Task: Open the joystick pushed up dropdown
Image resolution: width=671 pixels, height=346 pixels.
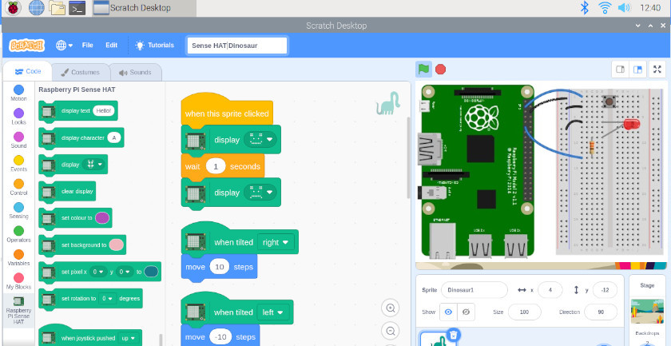Action: [x=129, y=338]
